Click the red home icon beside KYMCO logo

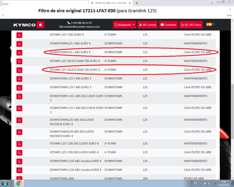(40, 25)
